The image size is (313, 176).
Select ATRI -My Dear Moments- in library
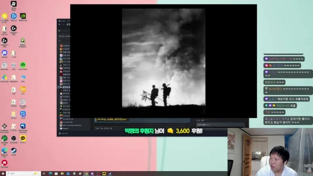[x=71, y=125]
